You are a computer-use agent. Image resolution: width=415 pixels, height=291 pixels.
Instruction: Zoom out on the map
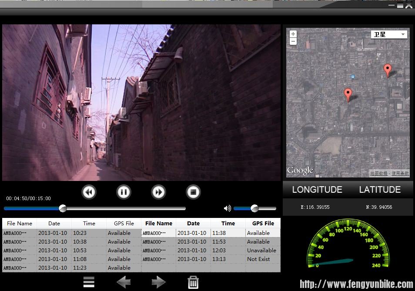point(293,41)
